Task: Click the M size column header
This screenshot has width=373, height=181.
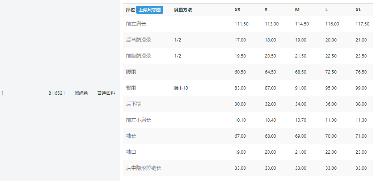Action: pos(297,10)
